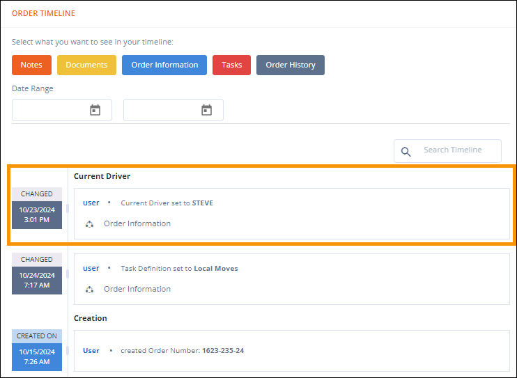Toggle the Notes timeline filter
Screen dimensions: 517x378
31,65
